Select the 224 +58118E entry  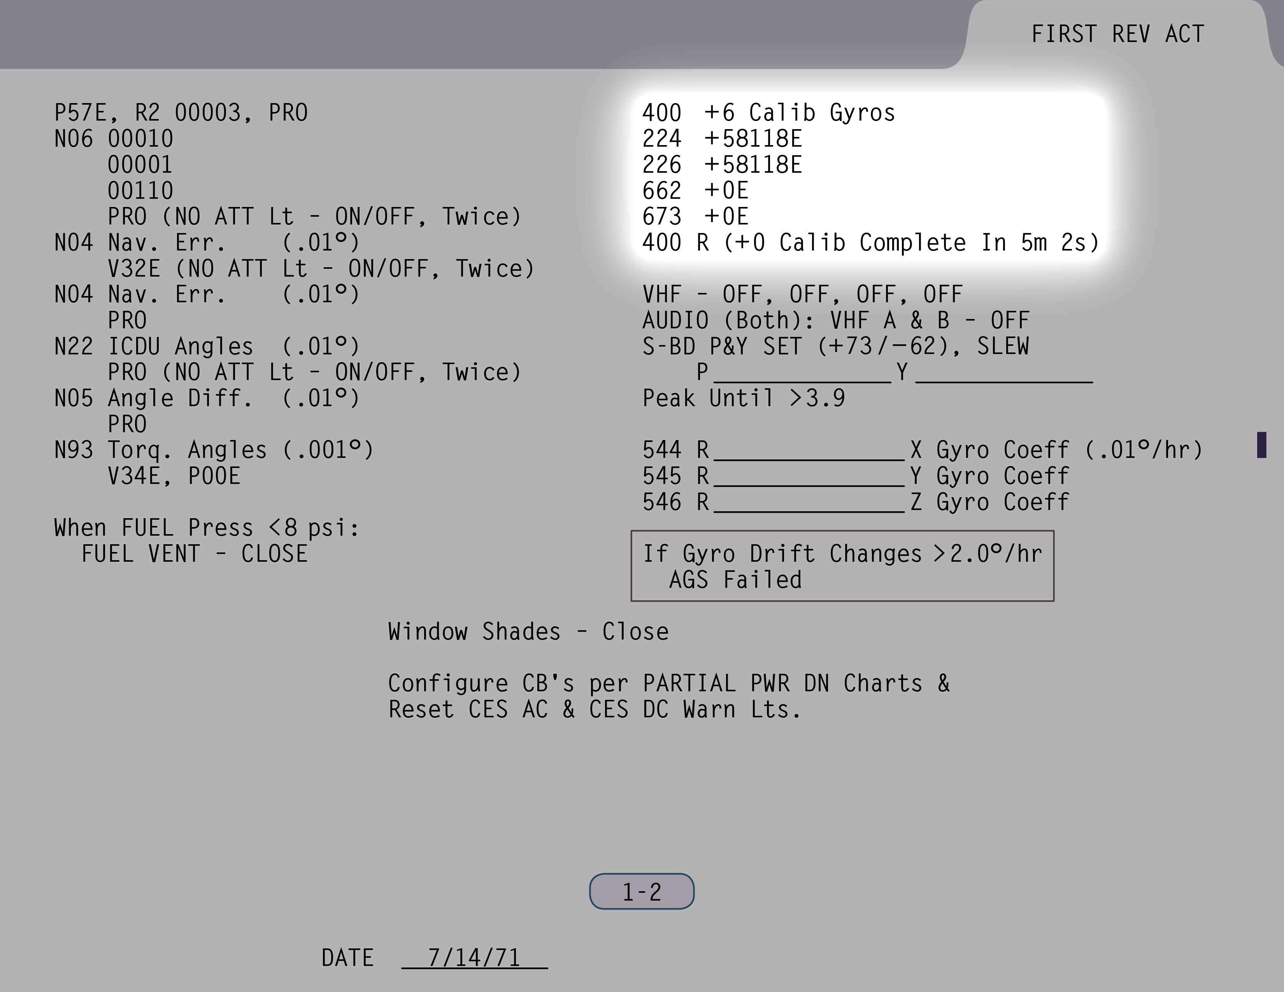[x=722, y=139]
